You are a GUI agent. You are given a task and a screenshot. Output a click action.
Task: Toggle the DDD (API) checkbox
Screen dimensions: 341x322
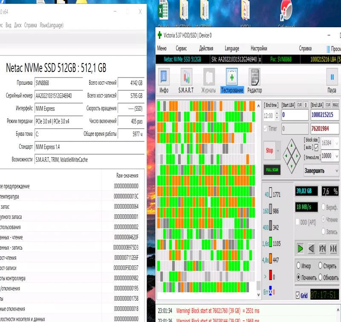298,222
